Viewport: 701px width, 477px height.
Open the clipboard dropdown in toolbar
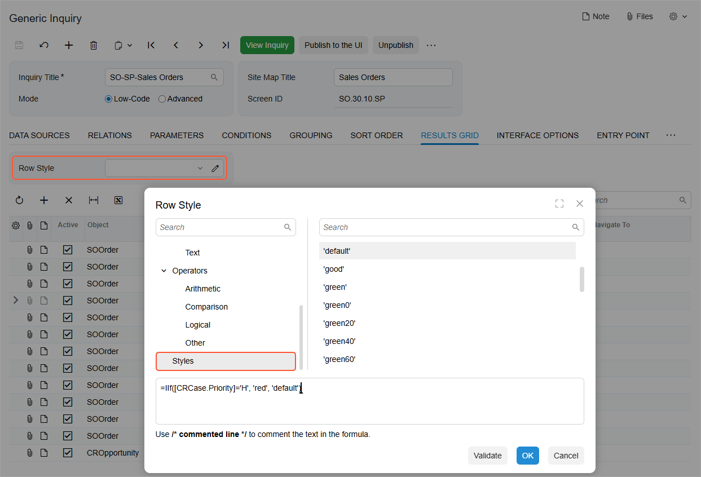click(x=123, y=45)
